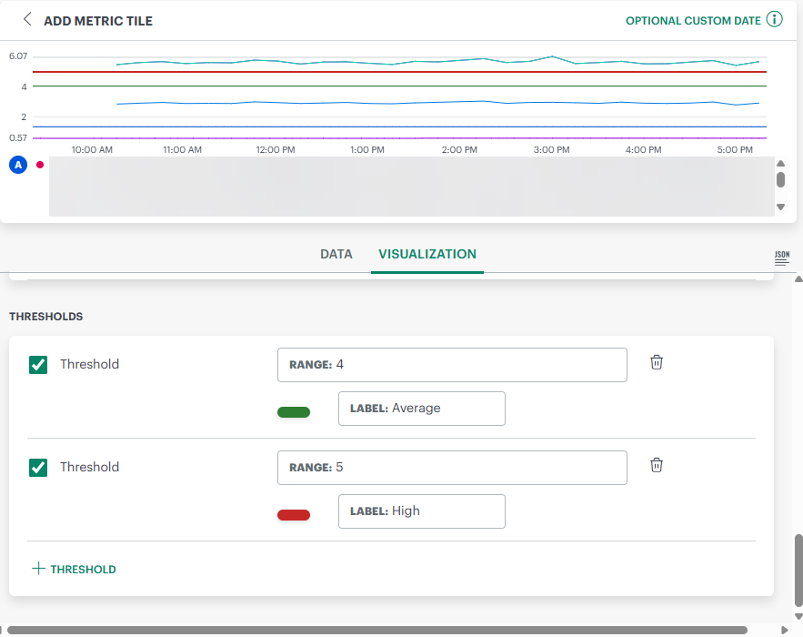Viewport: 803px width, 637px height.
Task: Click the Optional Custom Date link
Action: click(693, 21)
